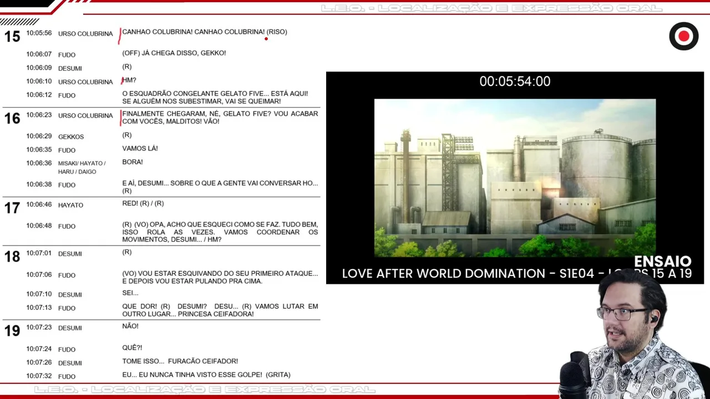Click the line "NÃO!"
Viewport: 710px width, 399px height.
[130, 326]
